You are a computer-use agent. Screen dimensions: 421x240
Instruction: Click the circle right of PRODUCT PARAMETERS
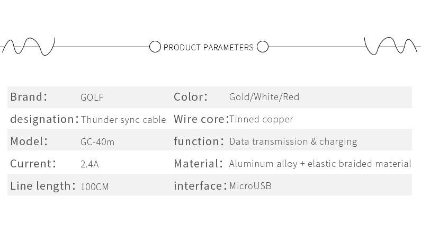point(263,47)
